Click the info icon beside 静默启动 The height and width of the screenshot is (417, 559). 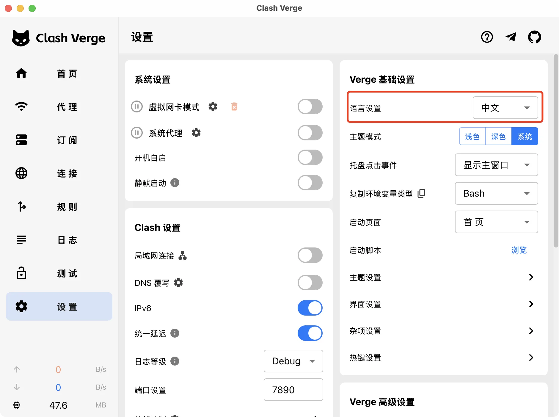tap(175, 183)
